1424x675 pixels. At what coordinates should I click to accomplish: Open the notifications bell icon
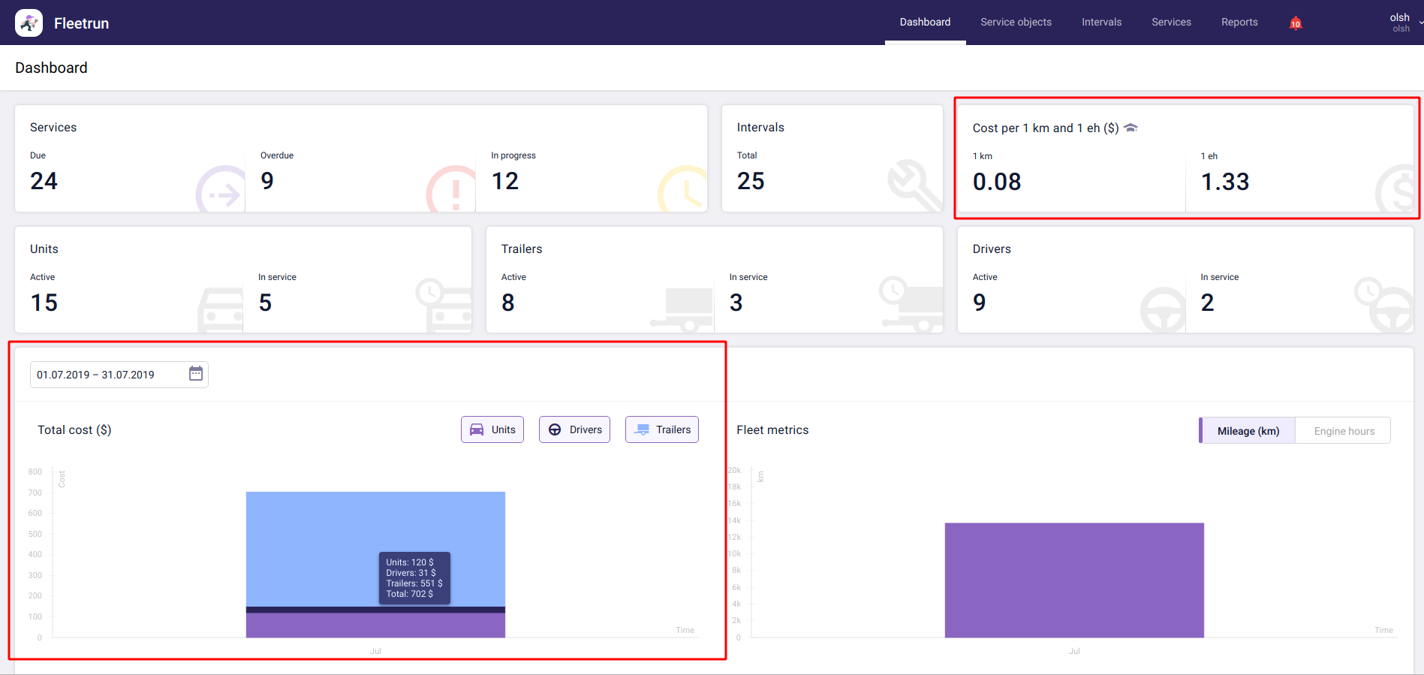pyautogui.click(x=1295, y=23)
